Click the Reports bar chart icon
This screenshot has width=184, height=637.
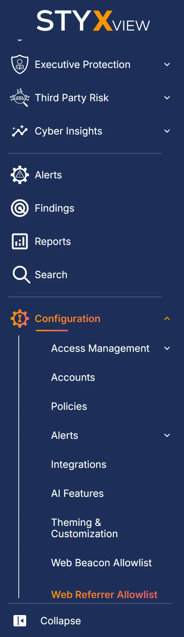coord(20,241)
